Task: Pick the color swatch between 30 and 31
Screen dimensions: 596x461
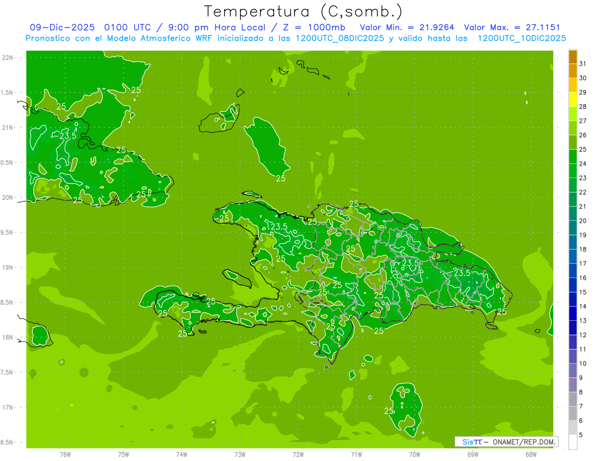Action: pyautogui.click(x=573, y=71)
